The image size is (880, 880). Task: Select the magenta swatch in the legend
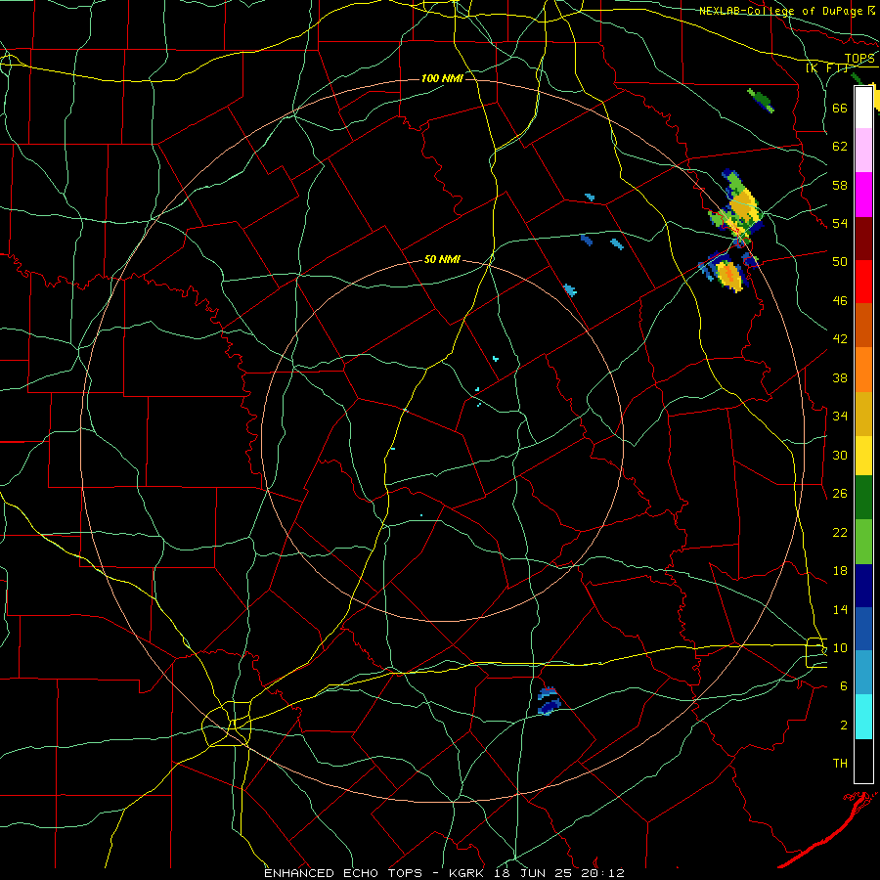click(x=863, y=195)
